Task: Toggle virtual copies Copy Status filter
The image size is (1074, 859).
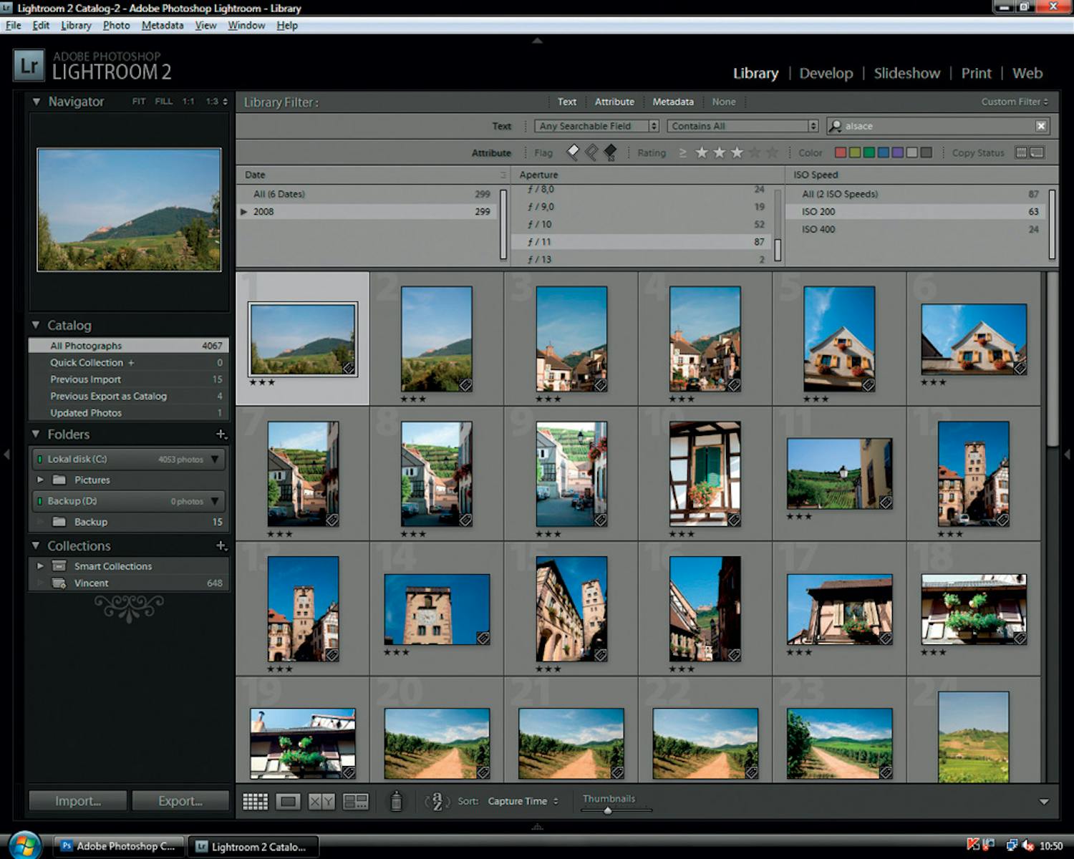Action: click(x=1037, y=152)
